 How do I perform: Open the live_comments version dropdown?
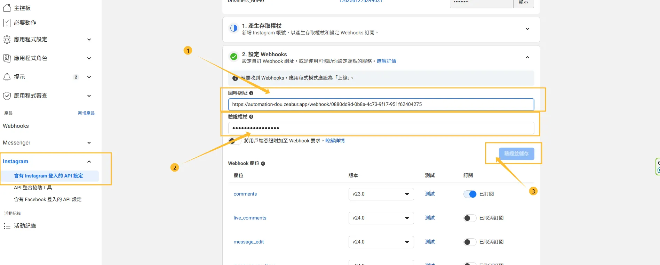point(381,218)
